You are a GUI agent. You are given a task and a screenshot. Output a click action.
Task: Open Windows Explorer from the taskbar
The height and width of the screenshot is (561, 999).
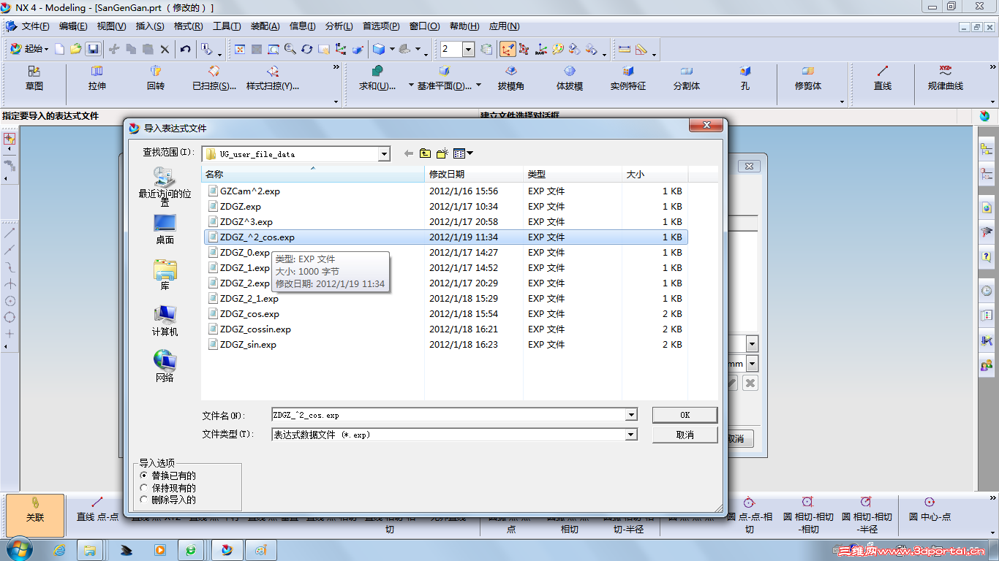click(91, 550)
